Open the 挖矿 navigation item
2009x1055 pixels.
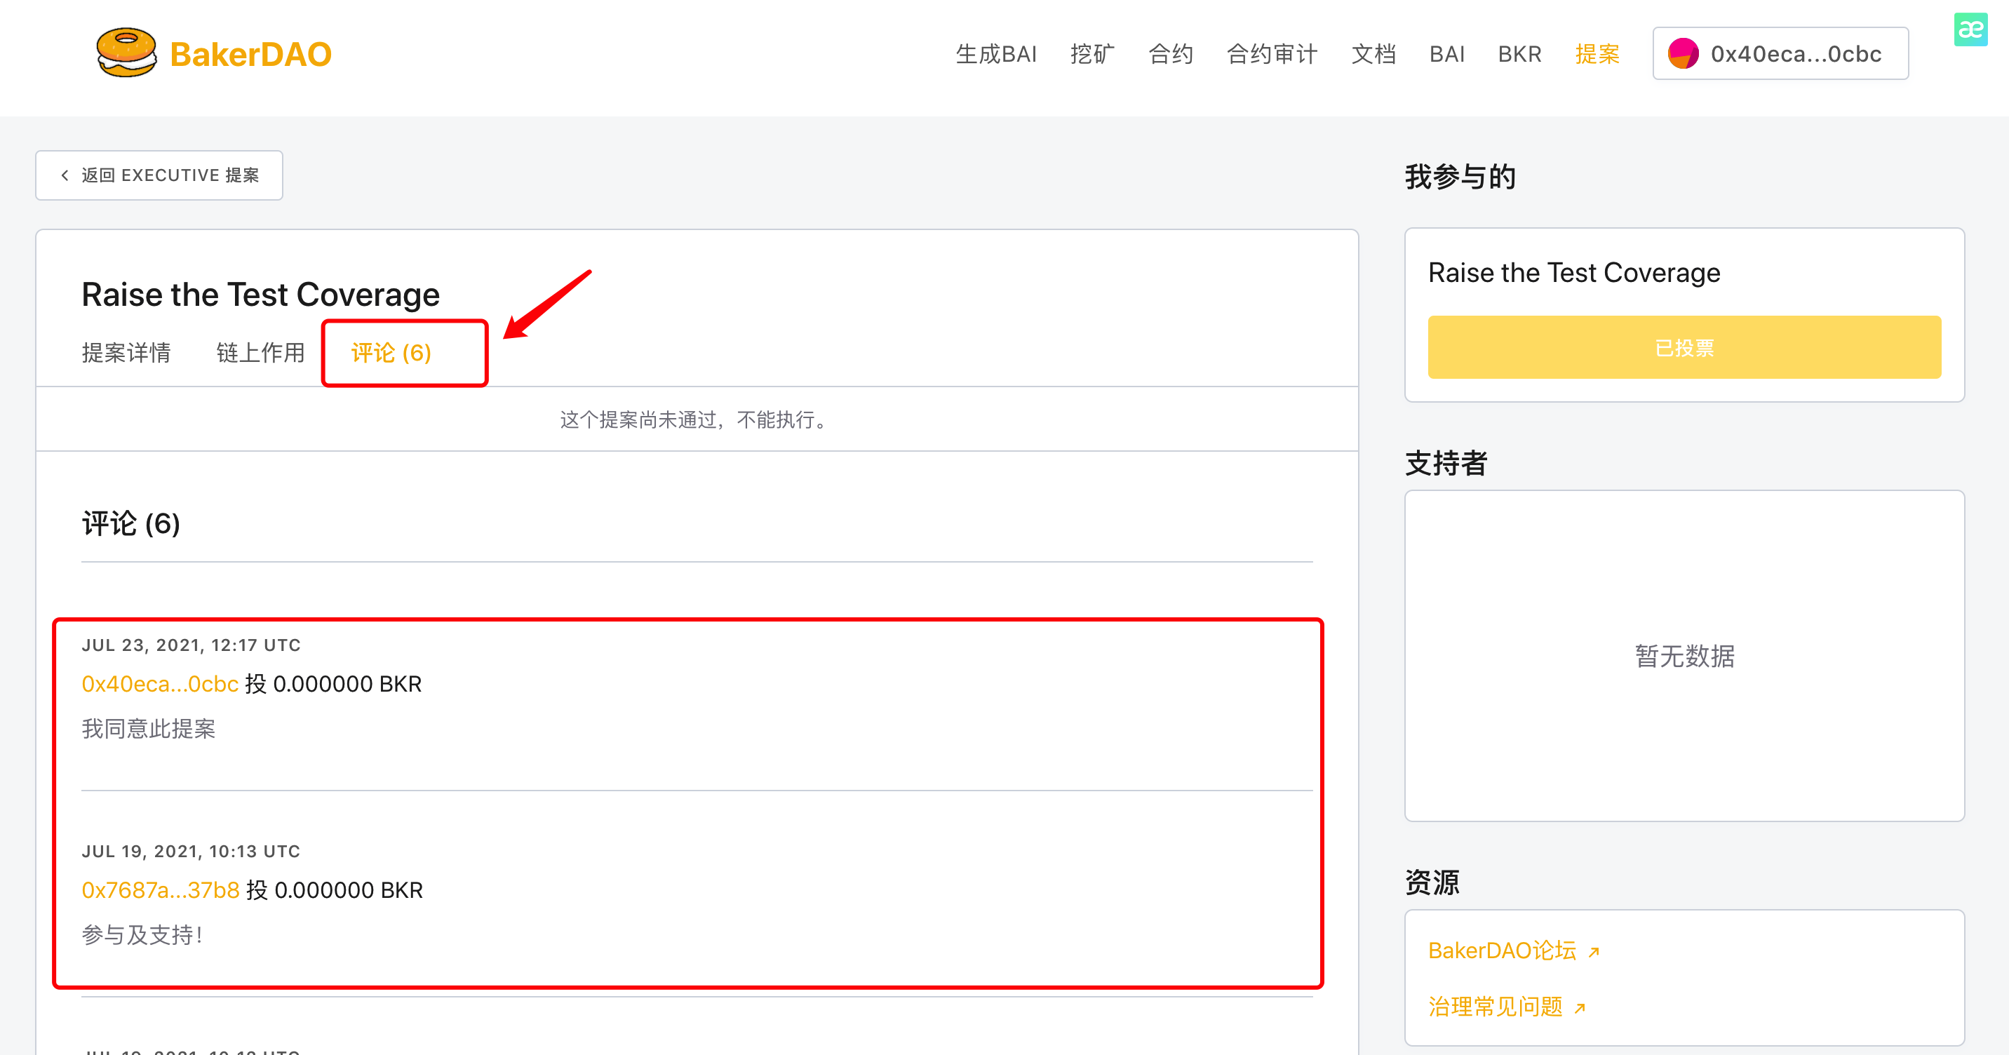click(x=1092, y=54)
